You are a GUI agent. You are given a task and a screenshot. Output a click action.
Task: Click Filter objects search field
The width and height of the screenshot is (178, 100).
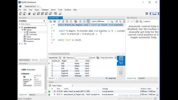33,24
